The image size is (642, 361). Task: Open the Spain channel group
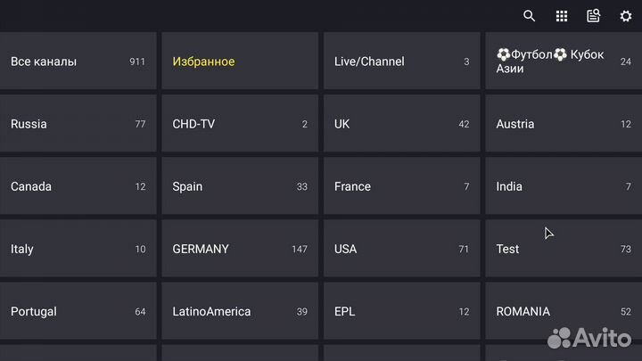click(239, 186)
